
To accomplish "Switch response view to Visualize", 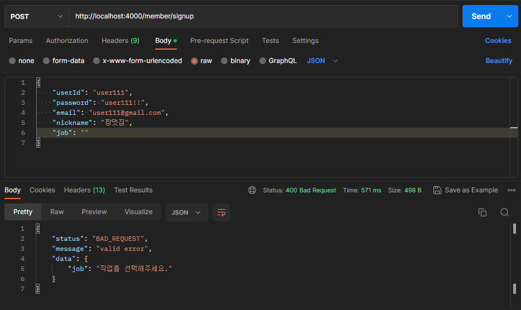I will [138, 212].
